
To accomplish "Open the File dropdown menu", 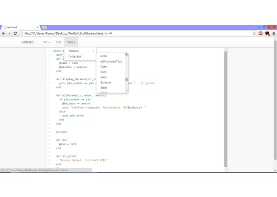I will click(46, 42).
